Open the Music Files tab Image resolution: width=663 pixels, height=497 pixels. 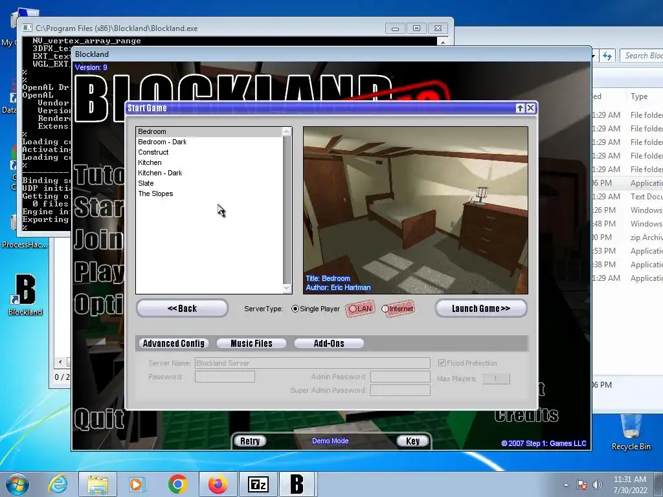(x=252, y=344)
